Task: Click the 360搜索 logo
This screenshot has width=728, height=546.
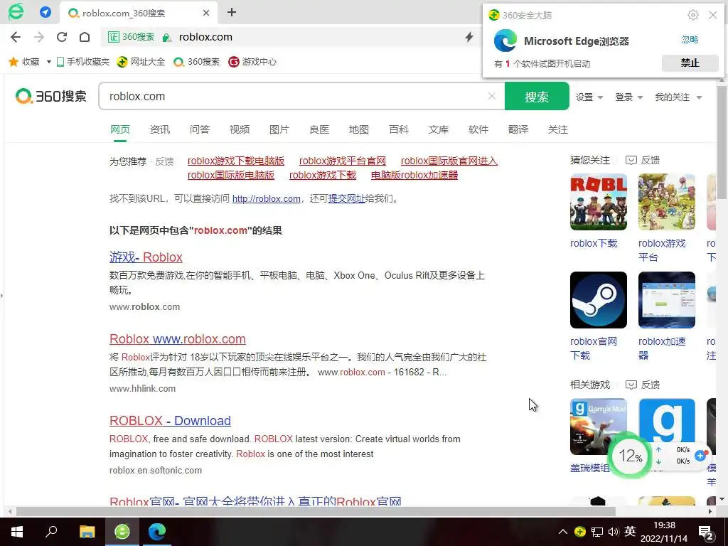Action: coord(51,96)
